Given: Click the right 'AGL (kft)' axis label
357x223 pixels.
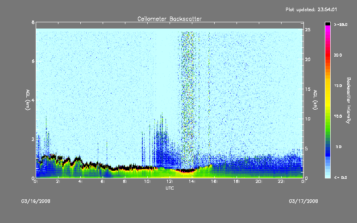Looking at the screenshot, I should (x=315, y=100).
